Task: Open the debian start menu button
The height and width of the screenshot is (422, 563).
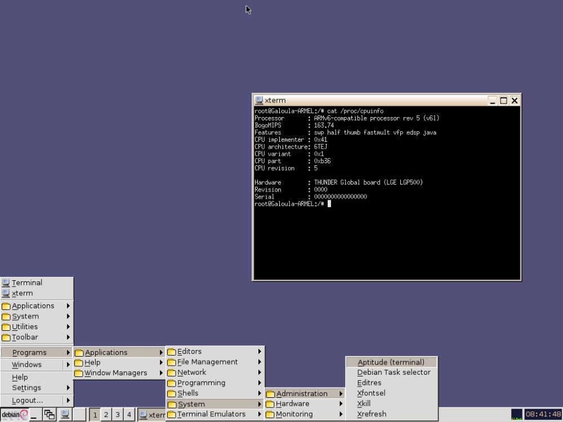Action: click(15, 415)
